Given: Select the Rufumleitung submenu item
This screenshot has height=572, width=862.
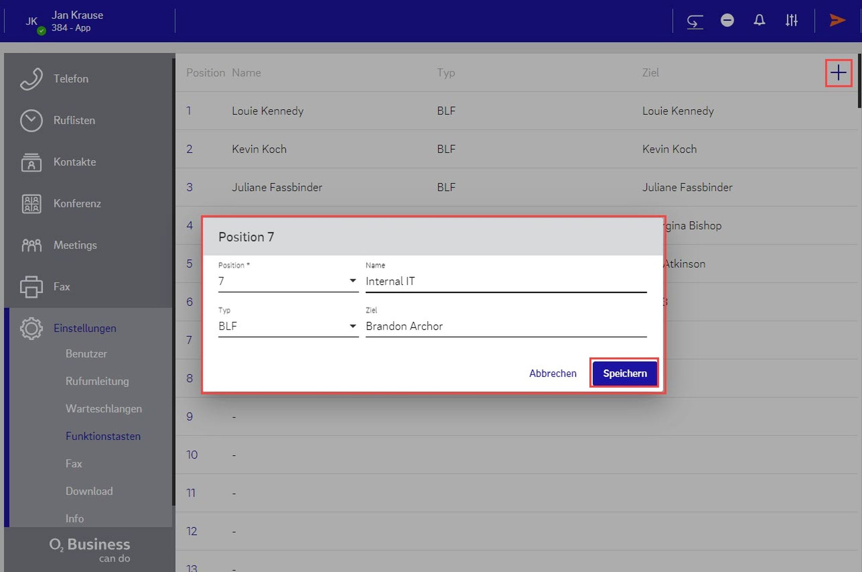Looking at the screenshot, I should tap(97, 381).
